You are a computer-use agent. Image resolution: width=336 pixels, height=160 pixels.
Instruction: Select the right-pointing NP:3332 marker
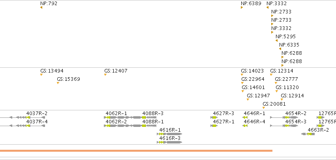tap(272, 32)
